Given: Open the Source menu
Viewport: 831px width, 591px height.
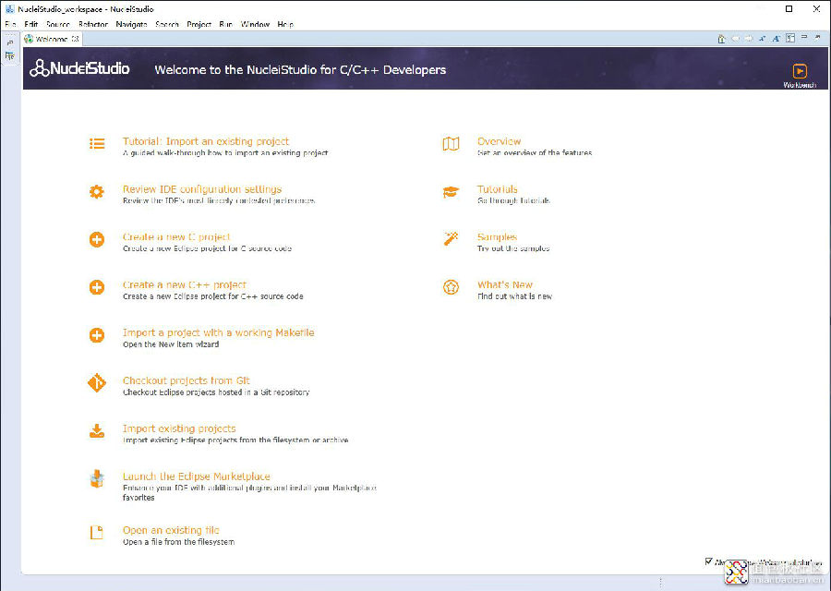Looking at the screenshot, I should (58, 24).
